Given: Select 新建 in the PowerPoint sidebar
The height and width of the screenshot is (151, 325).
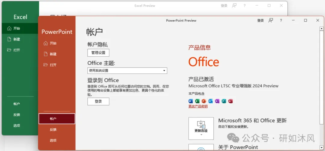Looking at the screenshot, I should [x=57, y=54].
